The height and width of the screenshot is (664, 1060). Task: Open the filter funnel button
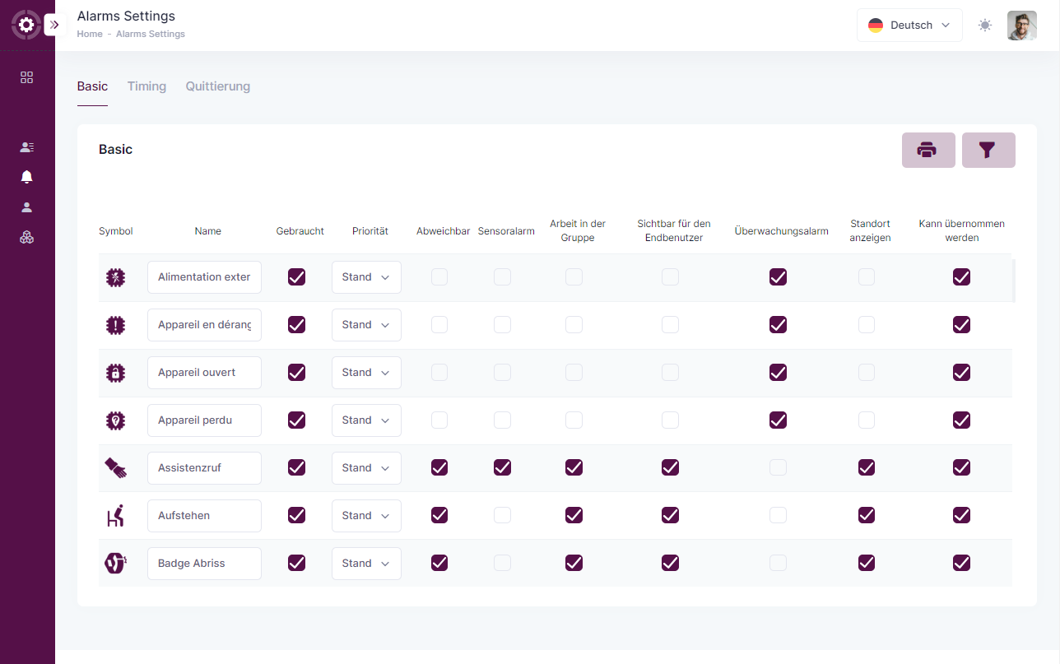988,150
